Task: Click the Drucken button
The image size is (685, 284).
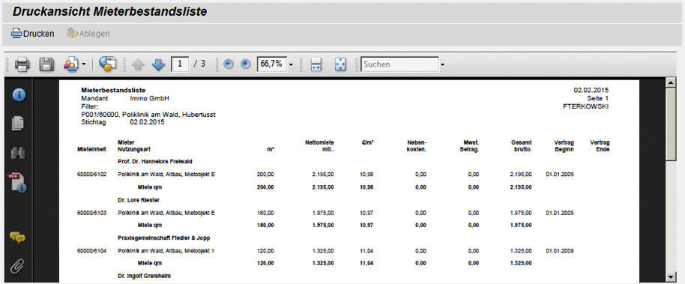Action: coord(33,34)
